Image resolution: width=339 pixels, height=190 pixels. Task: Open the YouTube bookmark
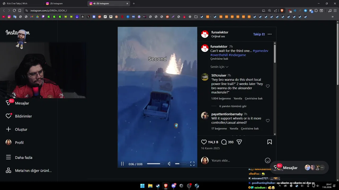(x=3, y=17)
